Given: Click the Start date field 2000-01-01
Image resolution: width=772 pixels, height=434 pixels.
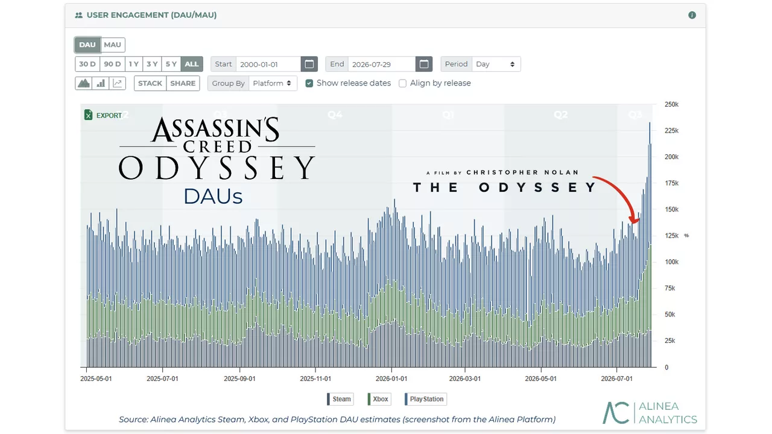Looking at the screenshot, I should (x=268, y=64).
